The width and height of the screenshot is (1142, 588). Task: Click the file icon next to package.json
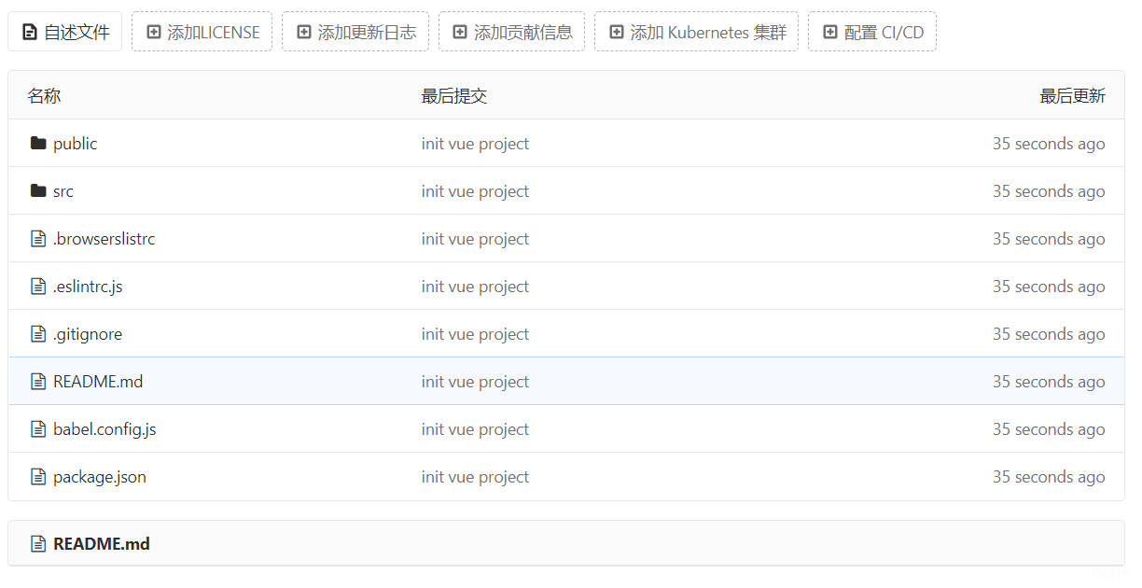click(x=38, y=477)
